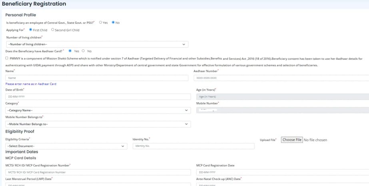369x186 pixels.
Task: Click the Identity No. input field
Action: coord(193,146)
